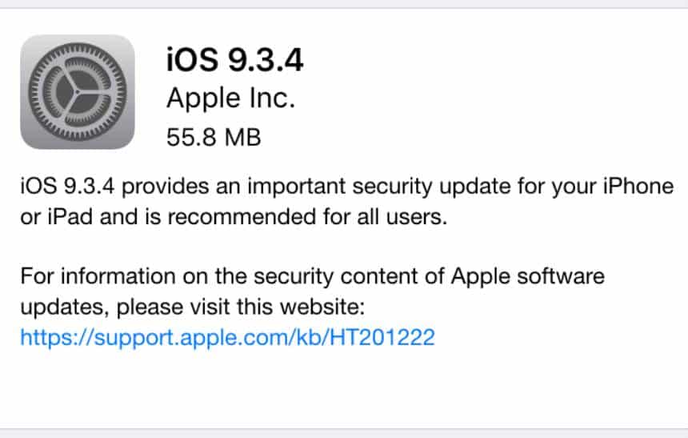
Task: Open the support.apple.com/kb/HT201222 link
Action: [x=227, y=337]
